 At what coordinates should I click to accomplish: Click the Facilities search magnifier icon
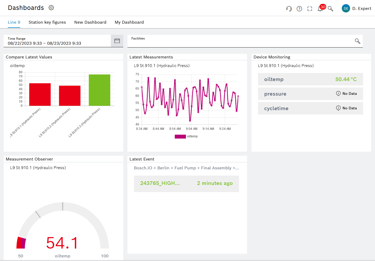[357, 41]
